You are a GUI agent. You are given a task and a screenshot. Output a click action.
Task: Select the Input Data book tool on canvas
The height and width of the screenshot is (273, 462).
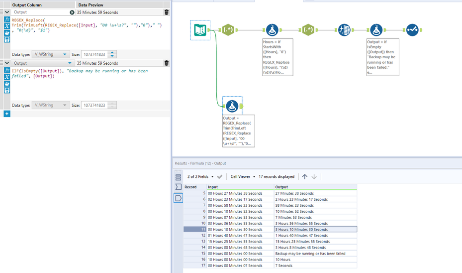click(200, 30)
